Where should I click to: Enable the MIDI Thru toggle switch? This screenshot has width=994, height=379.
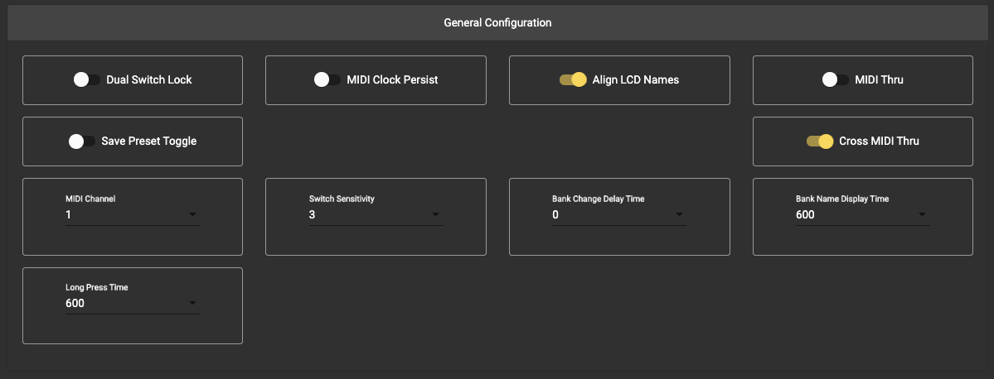pos(835,80)
